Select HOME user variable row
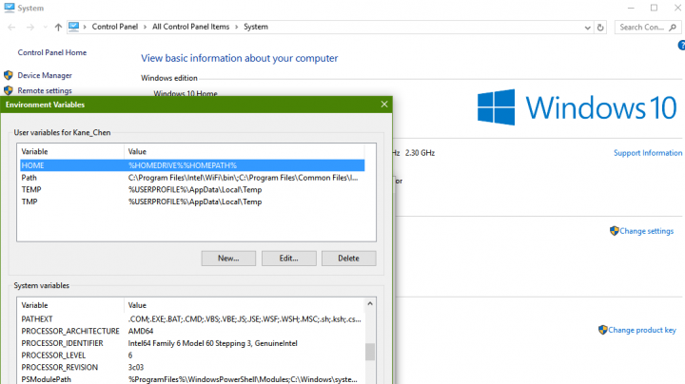The height and width of the screenshot is (384, 685). [x=192, y=165]
